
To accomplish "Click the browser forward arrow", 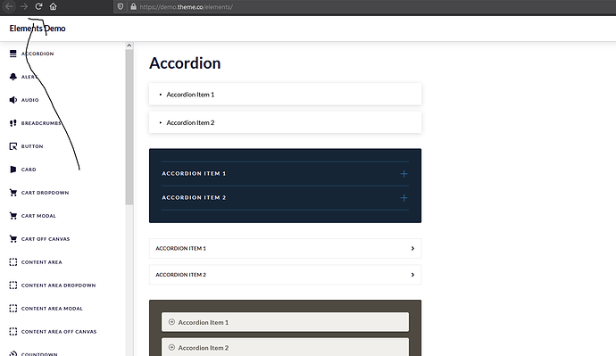I will pyautogui.click(x=24, y=6).
